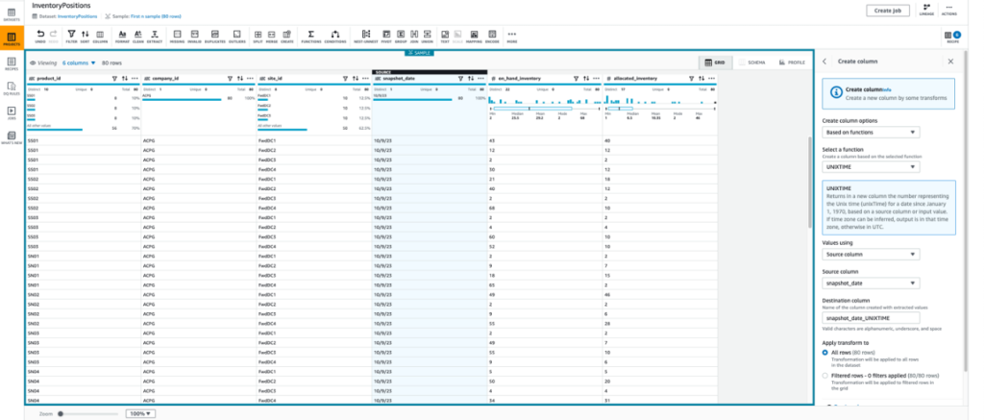
Task: Open the Values using dropdown
Action: point(871,255)
